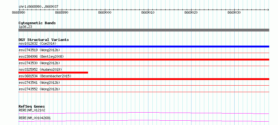Click the DGV Structural Variants track title
Screen dimensions: 278x125
[44, 40]
